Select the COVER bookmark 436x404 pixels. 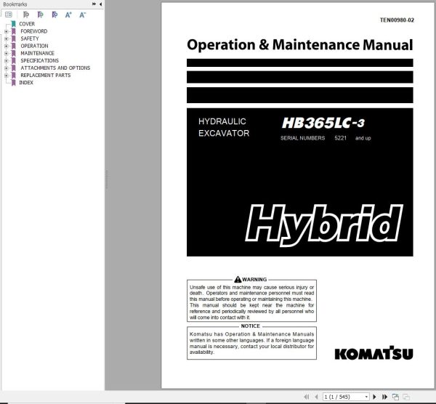click(x=27, y=24)
